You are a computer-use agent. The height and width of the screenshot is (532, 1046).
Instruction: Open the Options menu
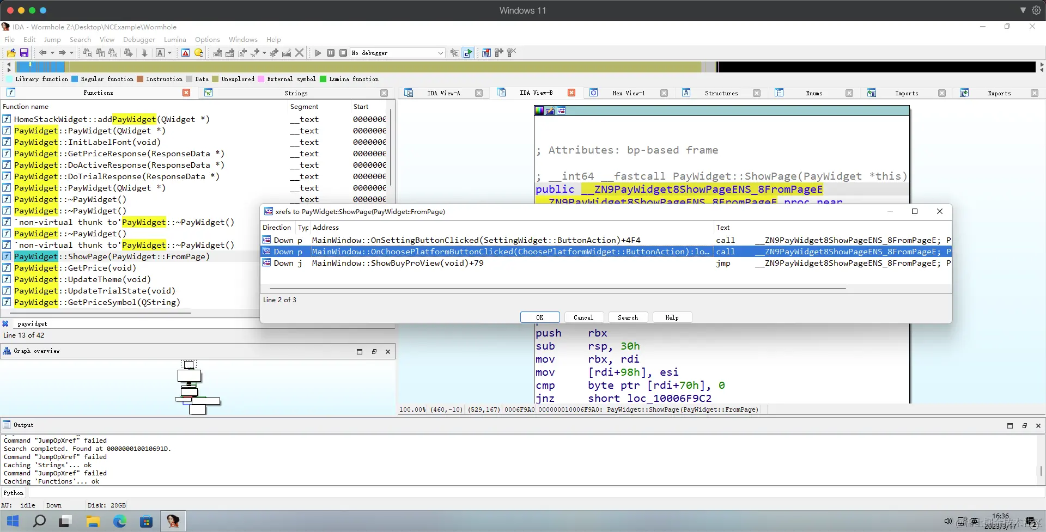(x=208, y=40)
